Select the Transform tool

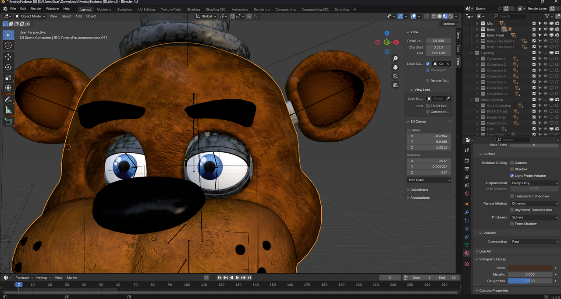[x=8, y=88]
